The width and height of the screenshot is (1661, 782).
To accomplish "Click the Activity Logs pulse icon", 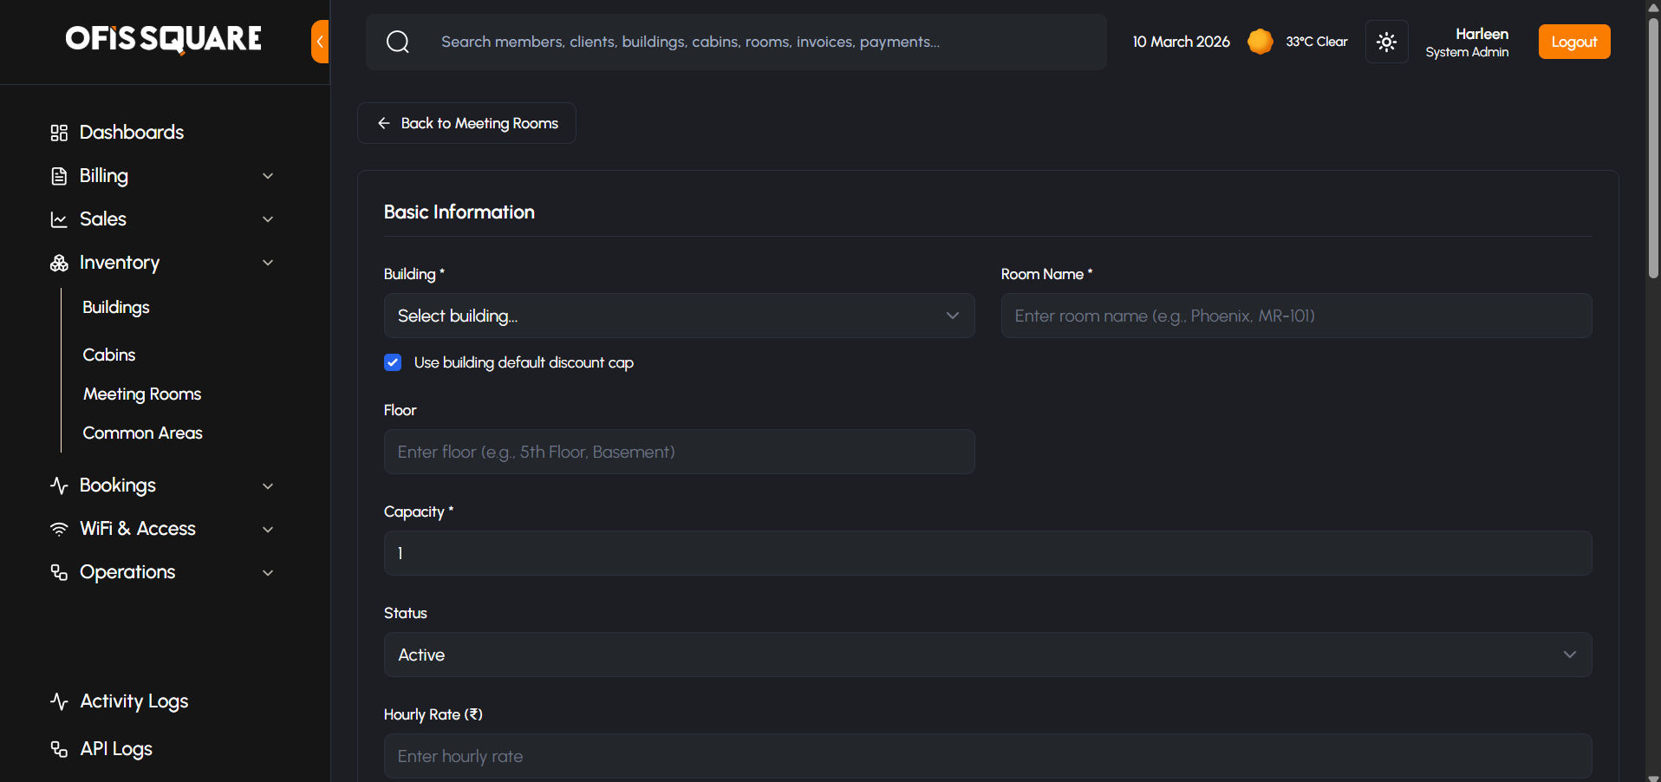I will pos(59,701).
